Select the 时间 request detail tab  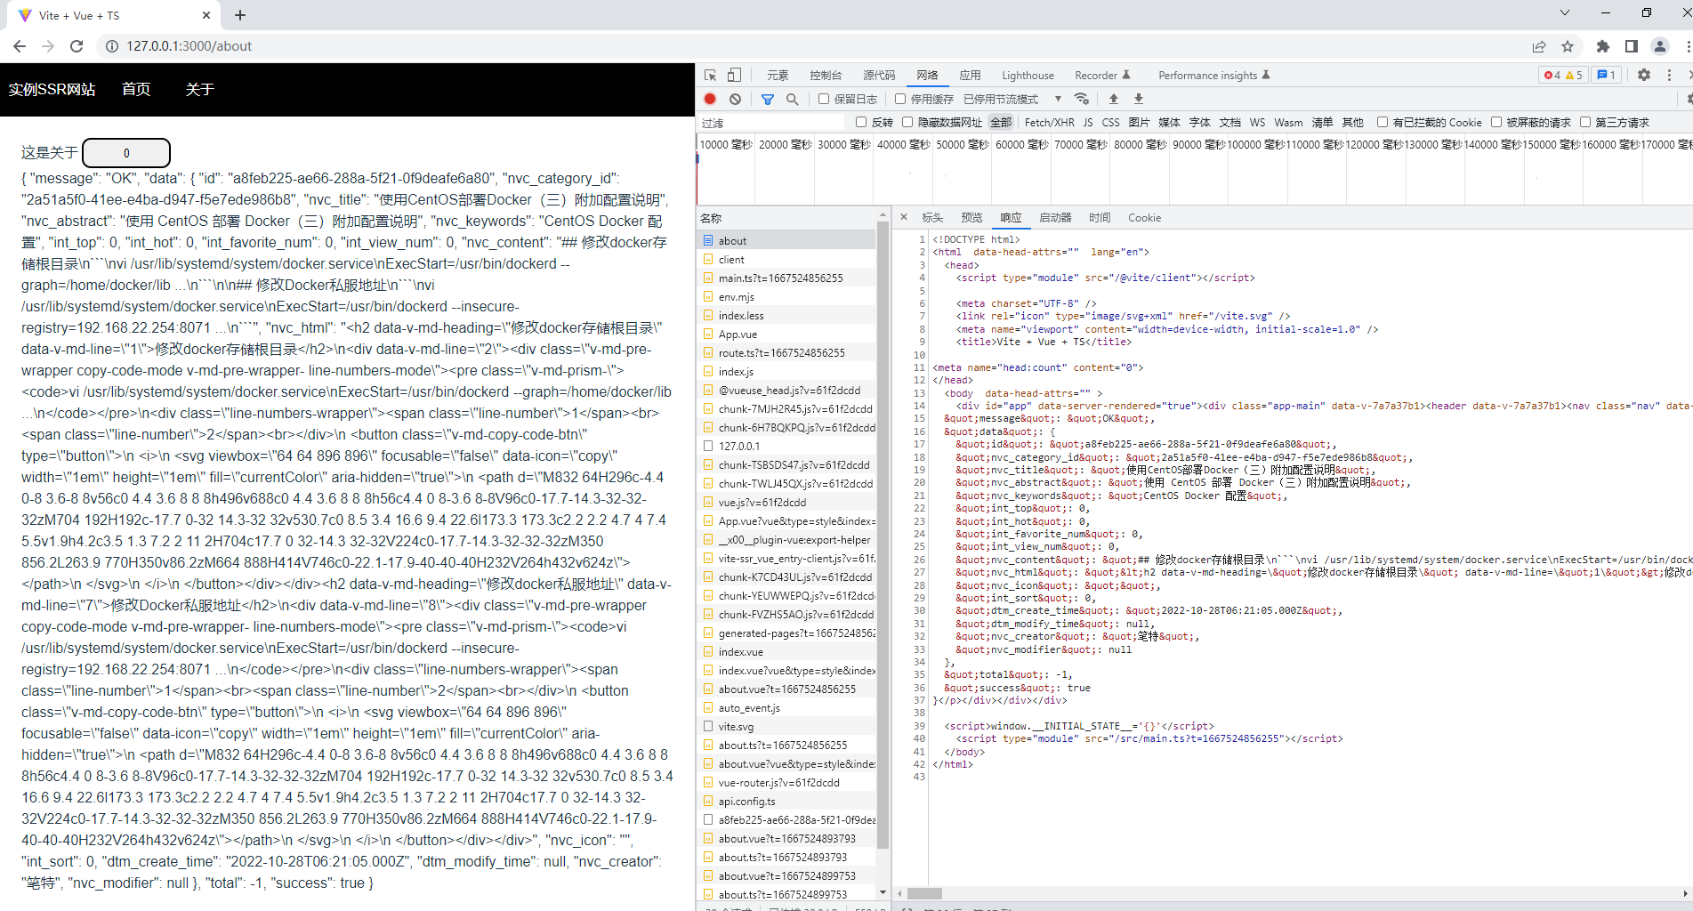click(1100, 217)
